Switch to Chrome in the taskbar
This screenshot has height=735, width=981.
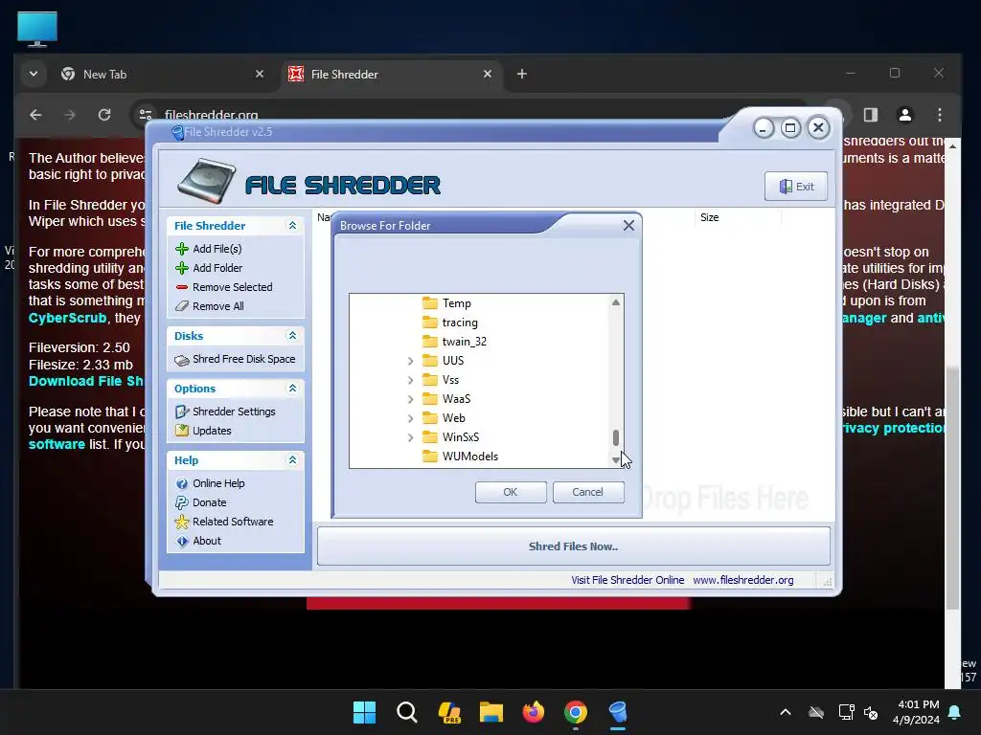pos(576,712)
